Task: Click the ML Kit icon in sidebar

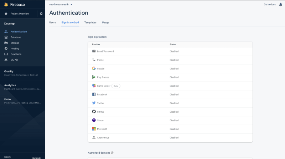Action: click(x=6, y=60)
